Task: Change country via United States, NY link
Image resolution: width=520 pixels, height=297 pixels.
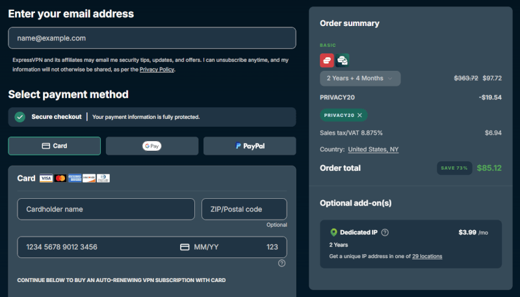Action: [373, 149]
